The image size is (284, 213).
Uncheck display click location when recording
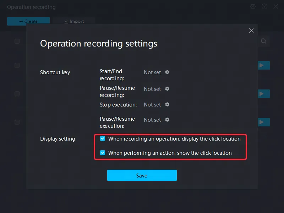[103, 138]
